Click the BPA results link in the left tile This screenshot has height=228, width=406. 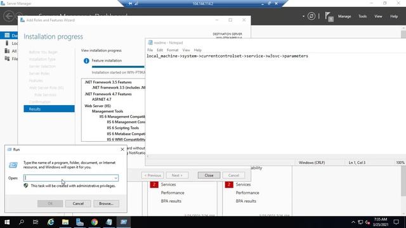click(x=171, y=201)
